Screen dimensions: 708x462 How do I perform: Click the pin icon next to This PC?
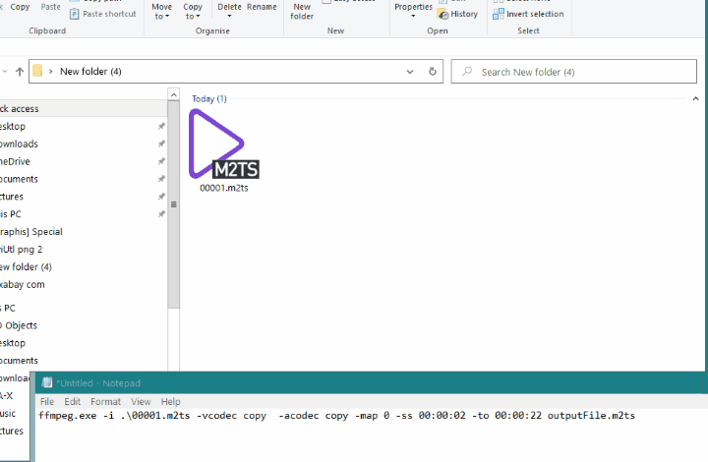[x=161, y=214]
